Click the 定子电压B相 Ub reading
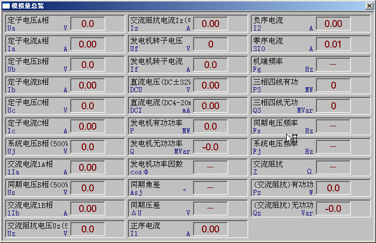 88,65
